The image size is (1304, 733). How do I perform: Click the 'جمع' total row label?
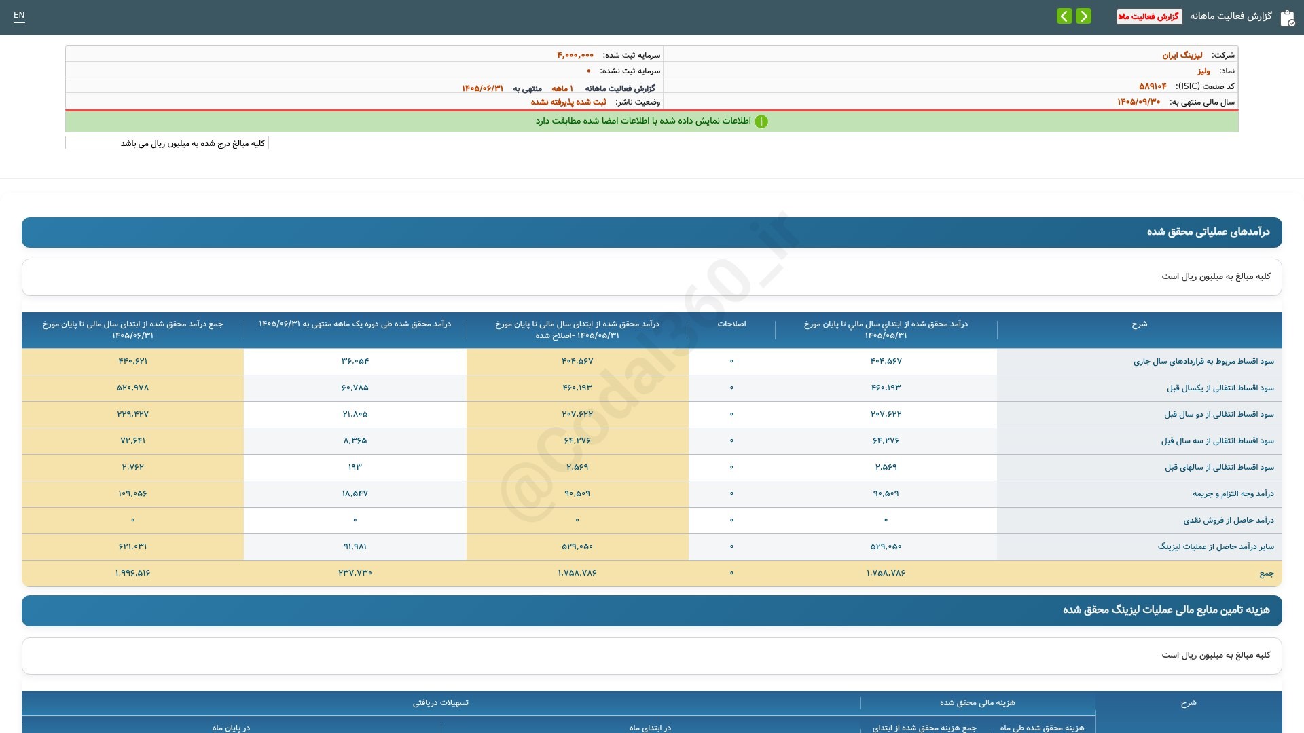coord(1267,574)
